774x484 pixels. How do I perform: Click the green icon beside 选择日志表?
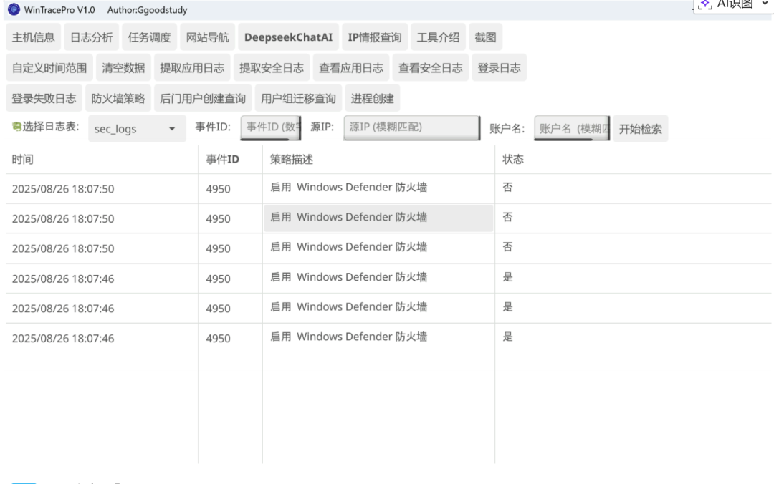coord(16,127)
